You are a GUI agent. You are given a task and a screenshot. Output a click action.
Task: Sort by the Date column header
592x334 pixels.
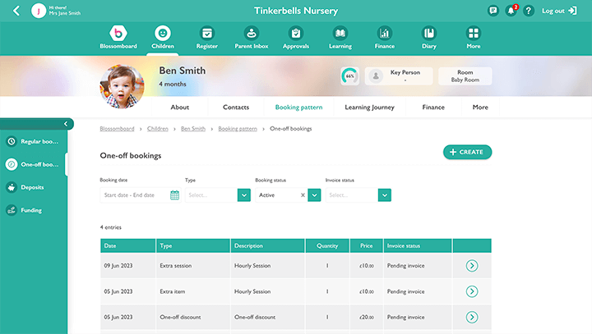coord(128,245)
